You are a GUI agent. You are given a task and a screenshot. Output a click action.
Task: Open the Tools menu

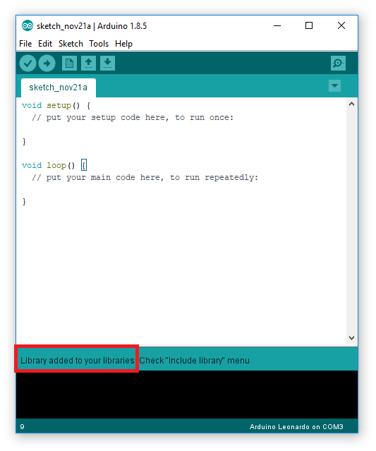[99, 44]
